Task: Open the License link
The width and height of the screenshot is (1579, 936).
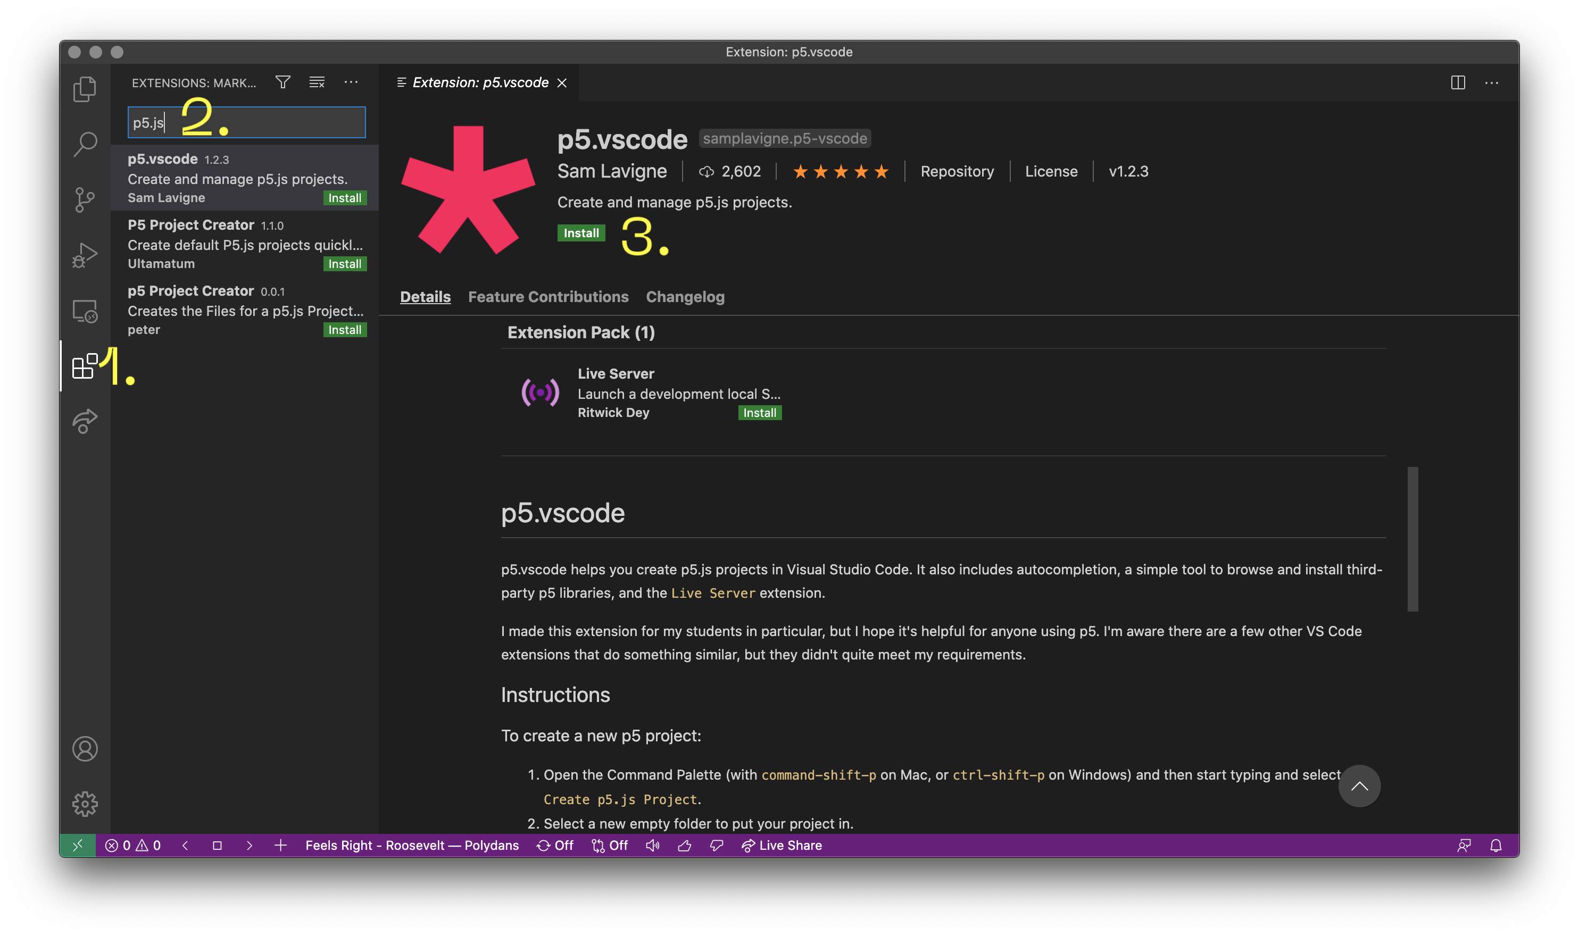Action: (1050, 172)
